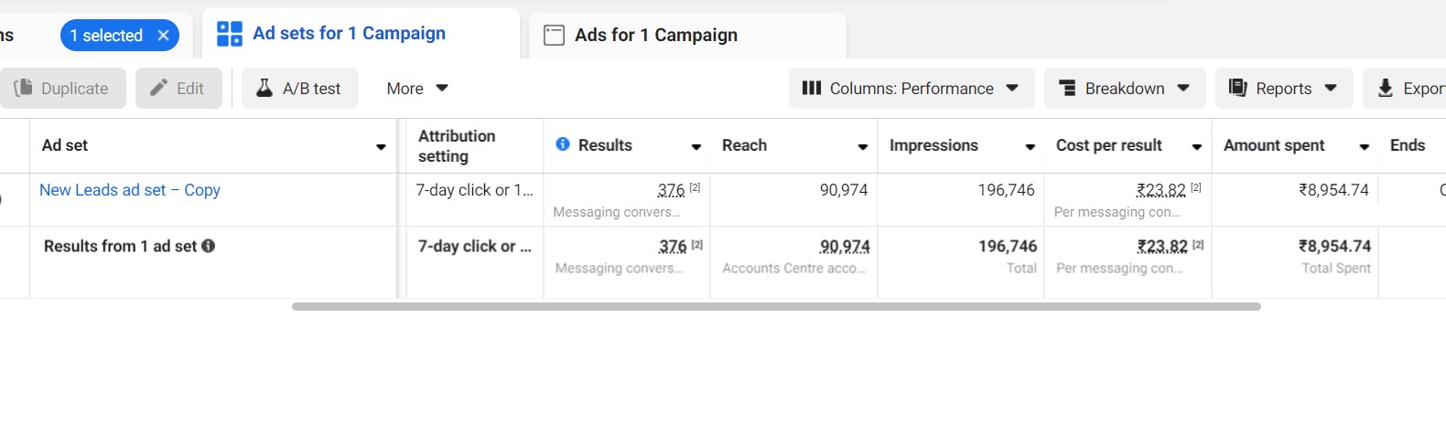Select Ad sets for 1 Campaign tab
Screen dimensions: 1446x445
click(x=361, y=34)
